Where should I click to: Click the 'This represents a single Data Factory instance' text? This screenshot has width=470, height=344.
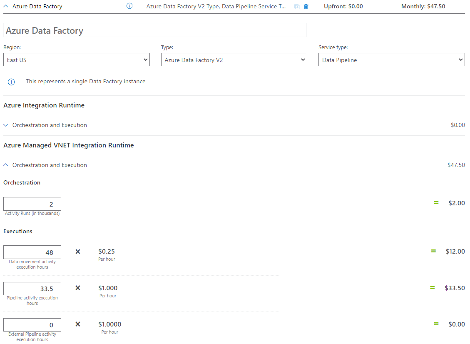tap(85, 81)
